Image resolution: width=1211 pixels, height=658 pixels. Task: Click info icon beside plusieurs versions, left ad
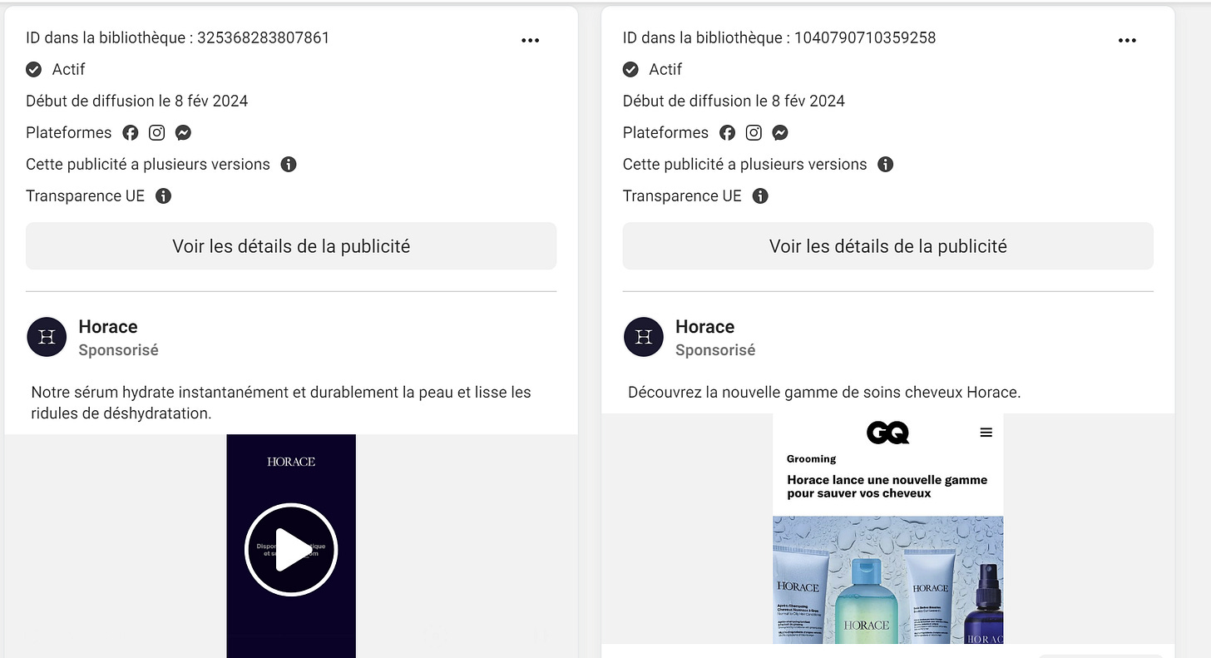[x=289, y=164]
